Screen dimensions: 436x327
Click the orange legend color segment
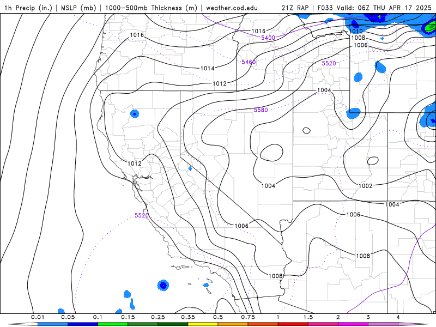[x=233, y=324]
